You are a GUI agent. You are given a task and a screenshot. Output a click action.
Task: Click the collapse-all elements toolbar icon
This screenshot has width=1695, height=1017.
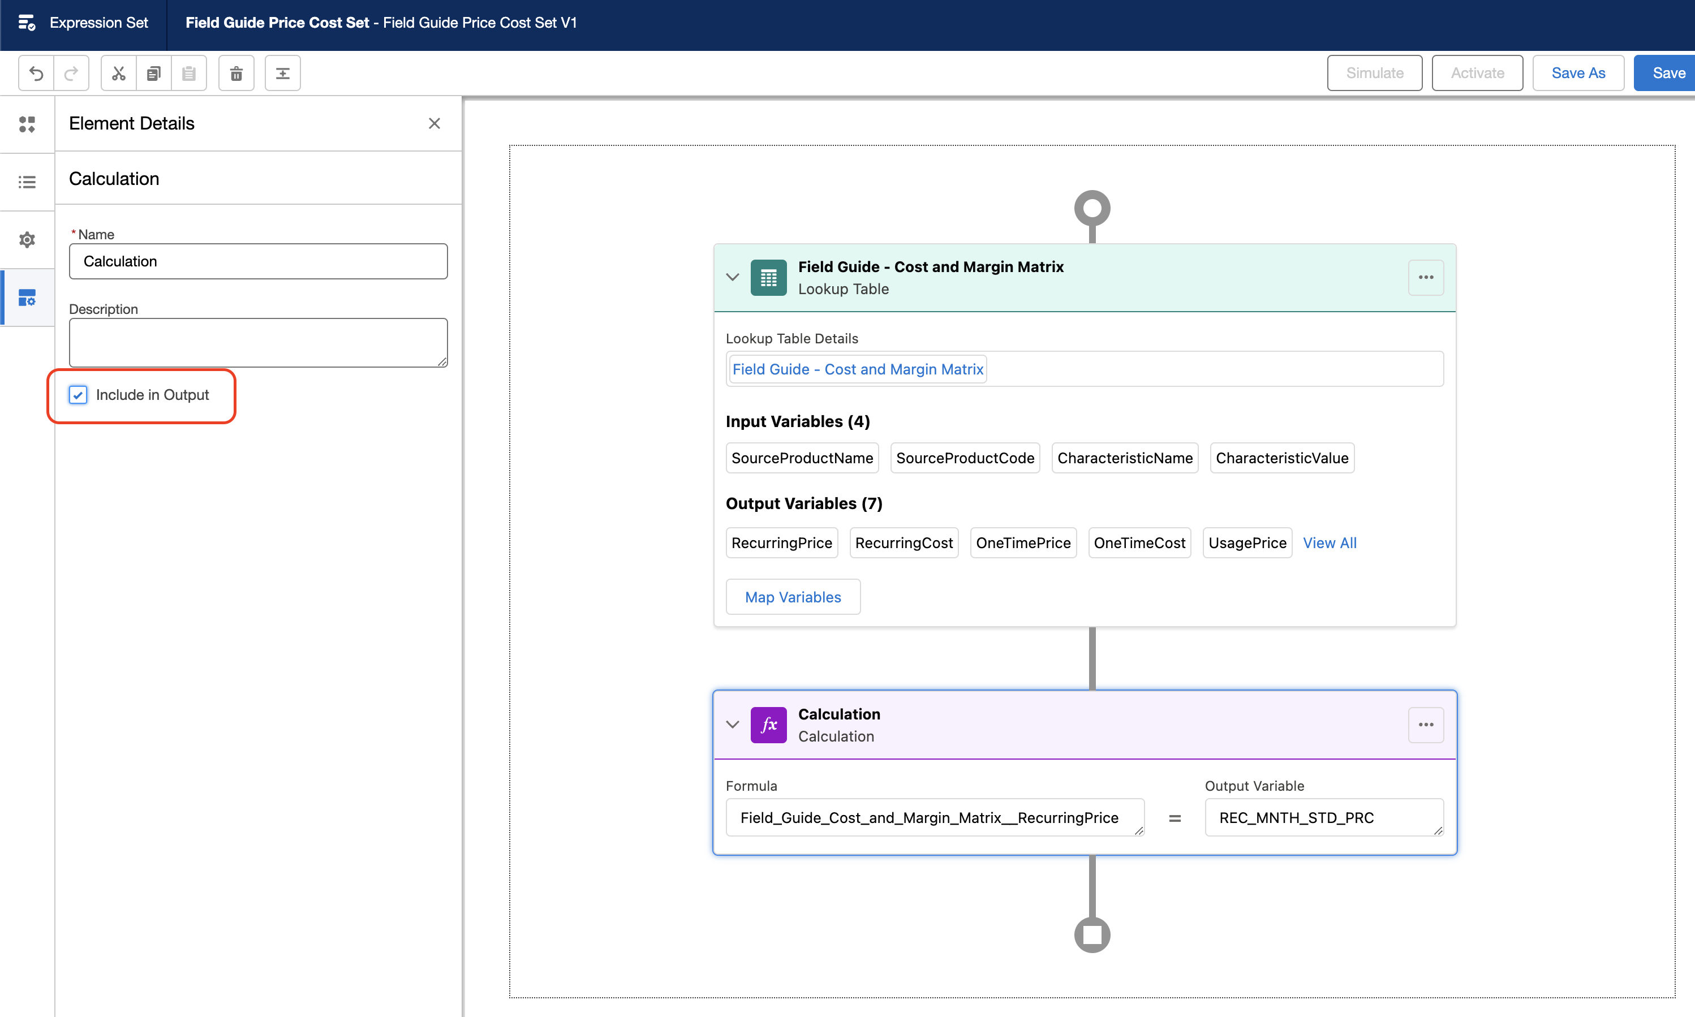click(x=283, y=72)
